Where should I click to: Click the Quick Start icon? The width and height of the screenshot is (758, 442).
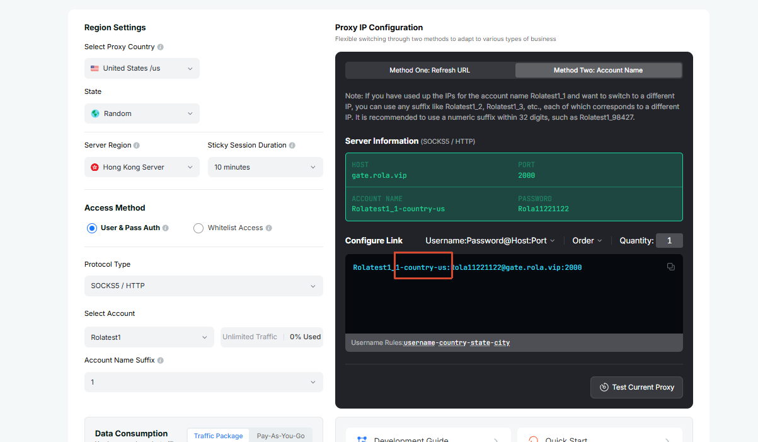coord(533,439)
